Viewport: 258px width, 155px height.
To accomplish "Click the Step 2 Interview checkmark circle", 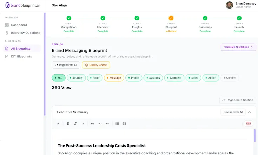I will (103, 18).
